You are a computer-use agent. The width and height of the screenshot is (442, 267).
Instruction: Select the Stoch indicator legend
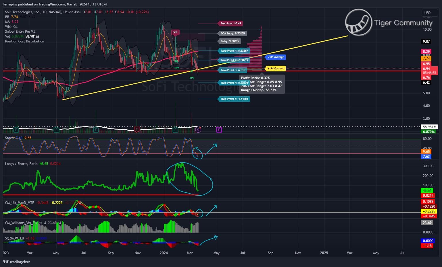click(x=18, y=138)
